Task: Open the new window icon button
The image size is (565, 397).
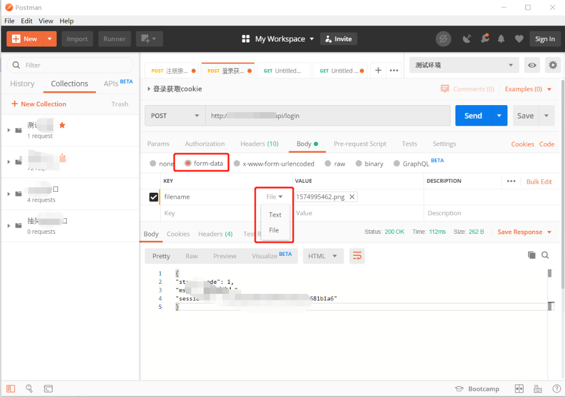Action: [149, 39]
